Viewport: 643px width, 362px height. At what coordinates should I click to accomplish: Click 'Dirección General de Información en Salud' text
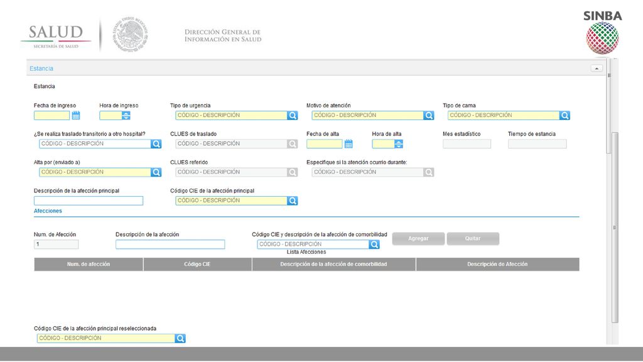coord(223,36)
